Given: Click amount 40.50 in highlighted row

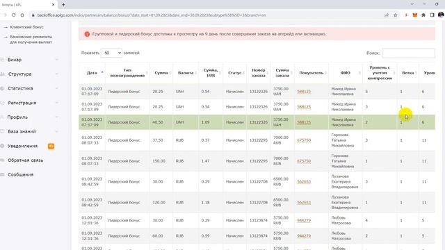Looking at the screenshot, I should [x=158, y=122].
